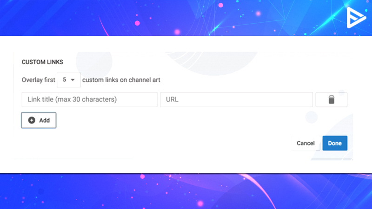Click the plus circle icon beside Add

click(x=32, y=120)
